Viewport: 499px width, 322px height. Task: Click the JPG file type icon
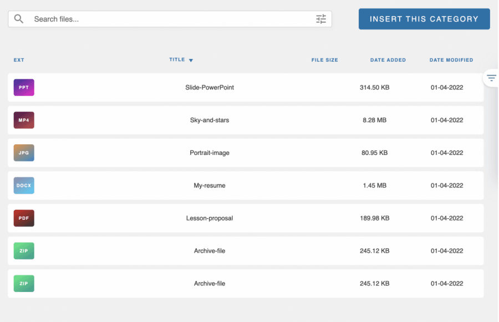[24, 153]
